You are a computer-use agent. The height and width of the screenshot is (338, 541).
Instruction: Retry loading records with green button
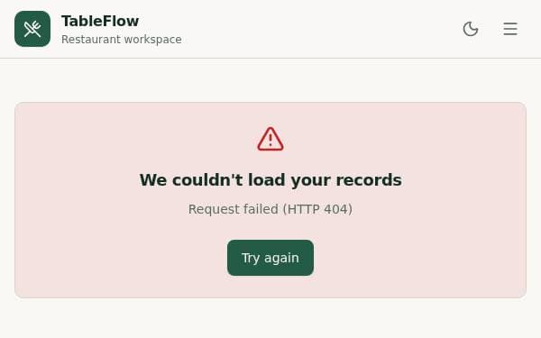coord(270,258)
